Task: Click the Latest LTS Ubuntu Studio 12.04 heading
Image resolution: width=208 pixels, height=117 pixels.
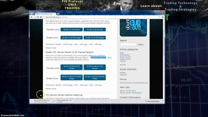Action: tap(70, 52)
